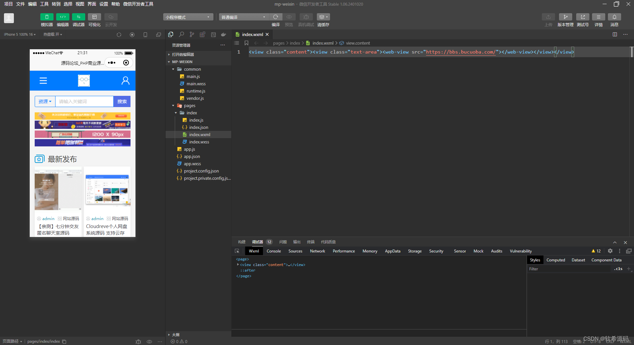Open the source control branch icon
Viewport: 634px width, 345px height.
tap(192, 34)
